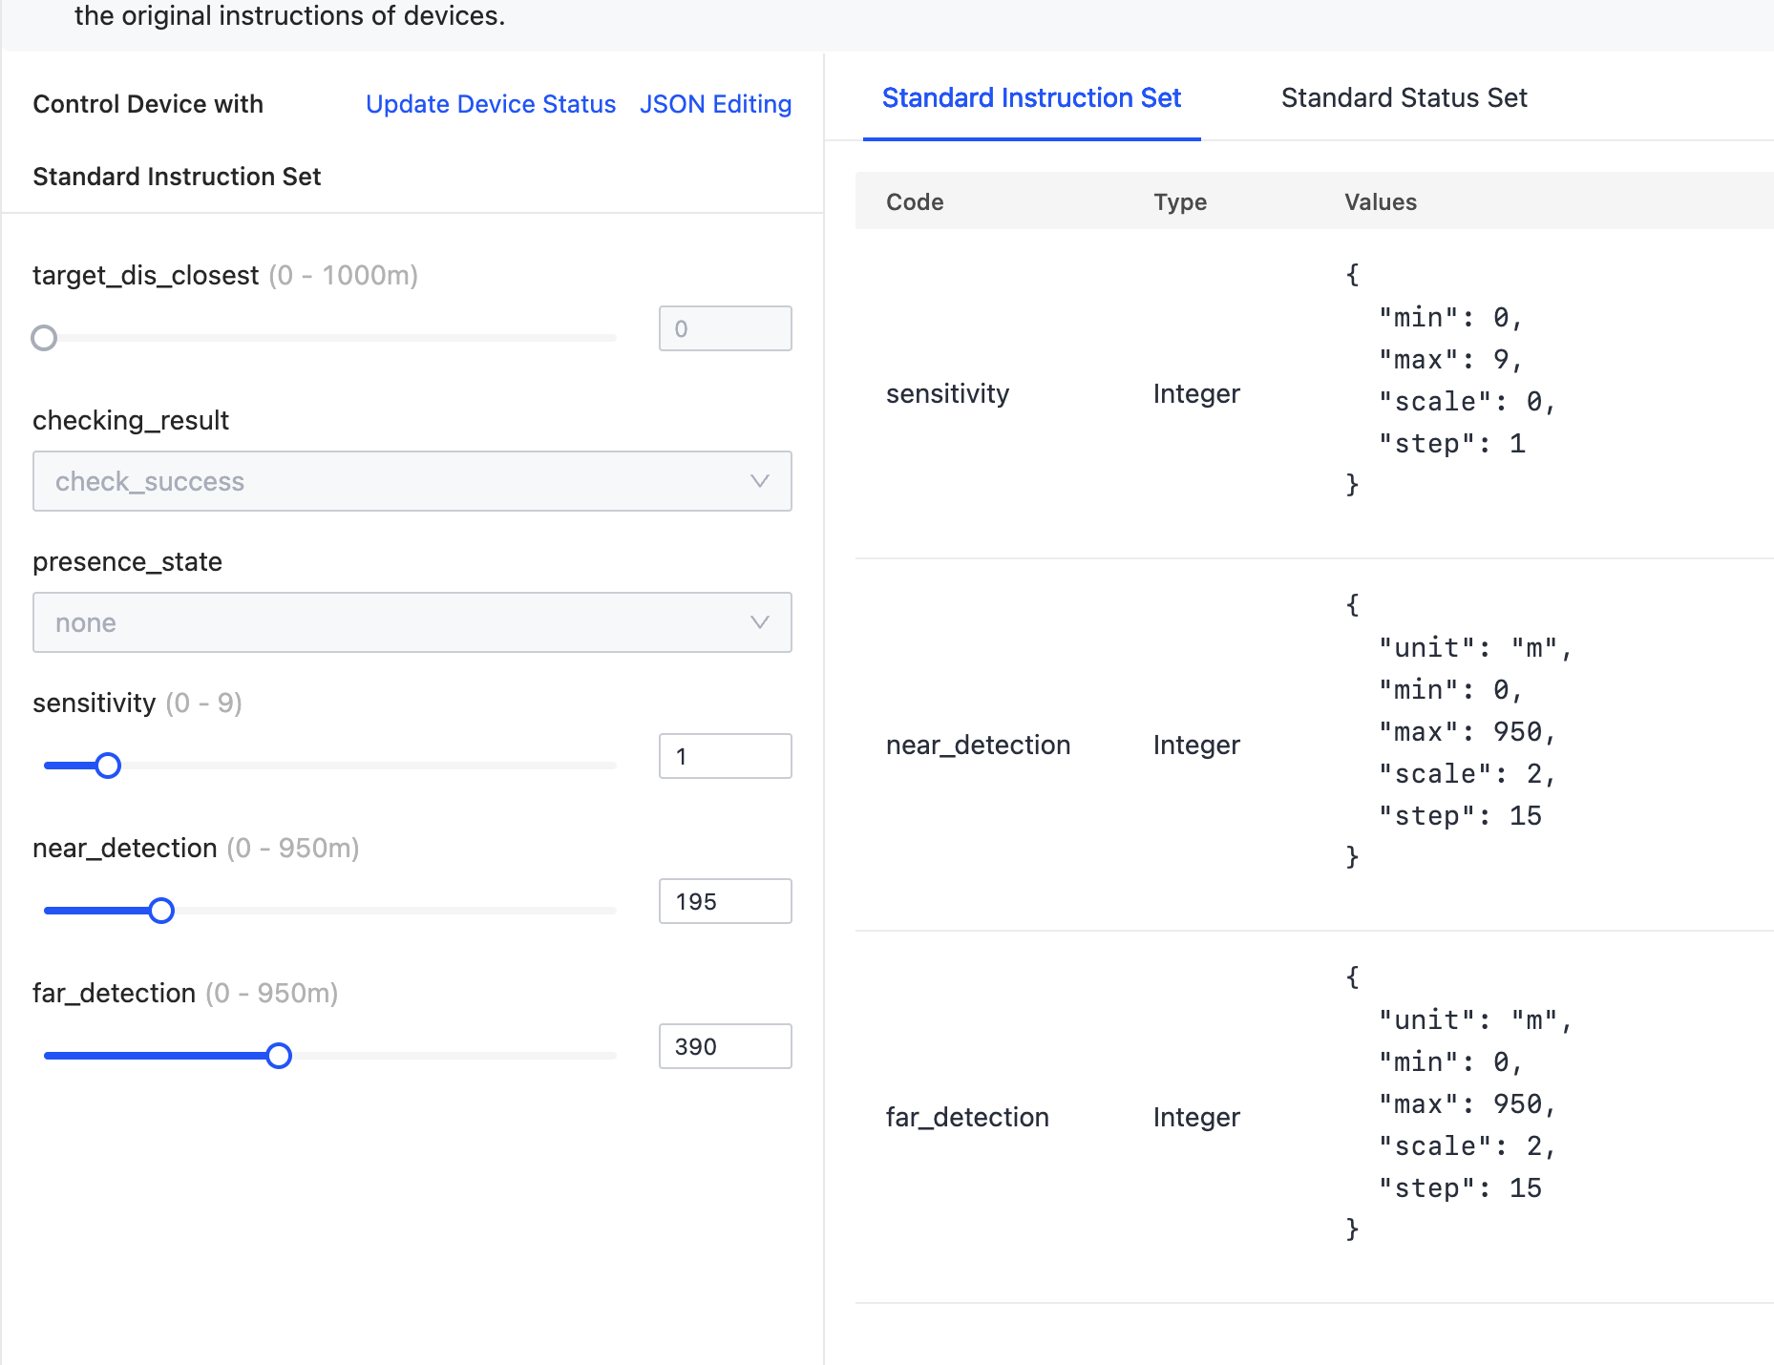This screenshot has width=1774, height=1365.
Task: Focus the near_detection value field showing 195
Action: pyautogui.click(x=725, y=901)
